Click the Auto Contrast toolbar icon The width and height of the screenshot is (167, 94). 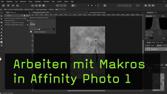[x=36, y=6]
